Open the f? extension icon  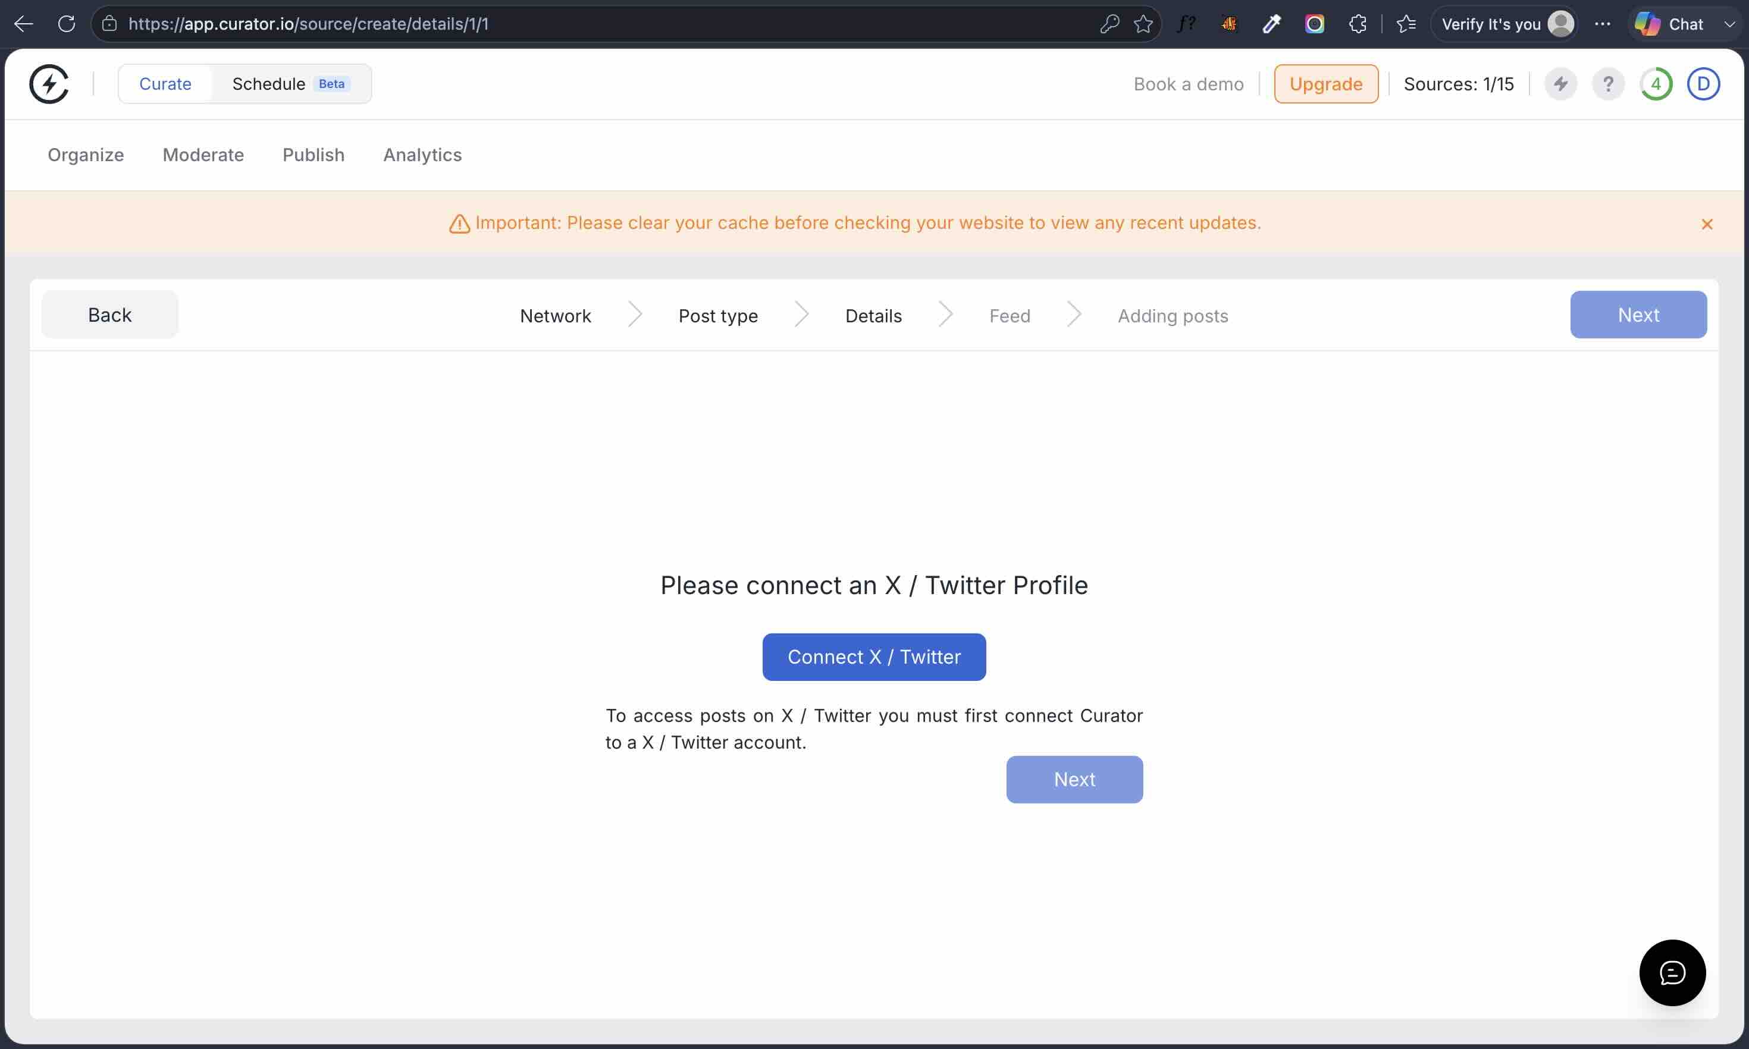point(1186,24)
